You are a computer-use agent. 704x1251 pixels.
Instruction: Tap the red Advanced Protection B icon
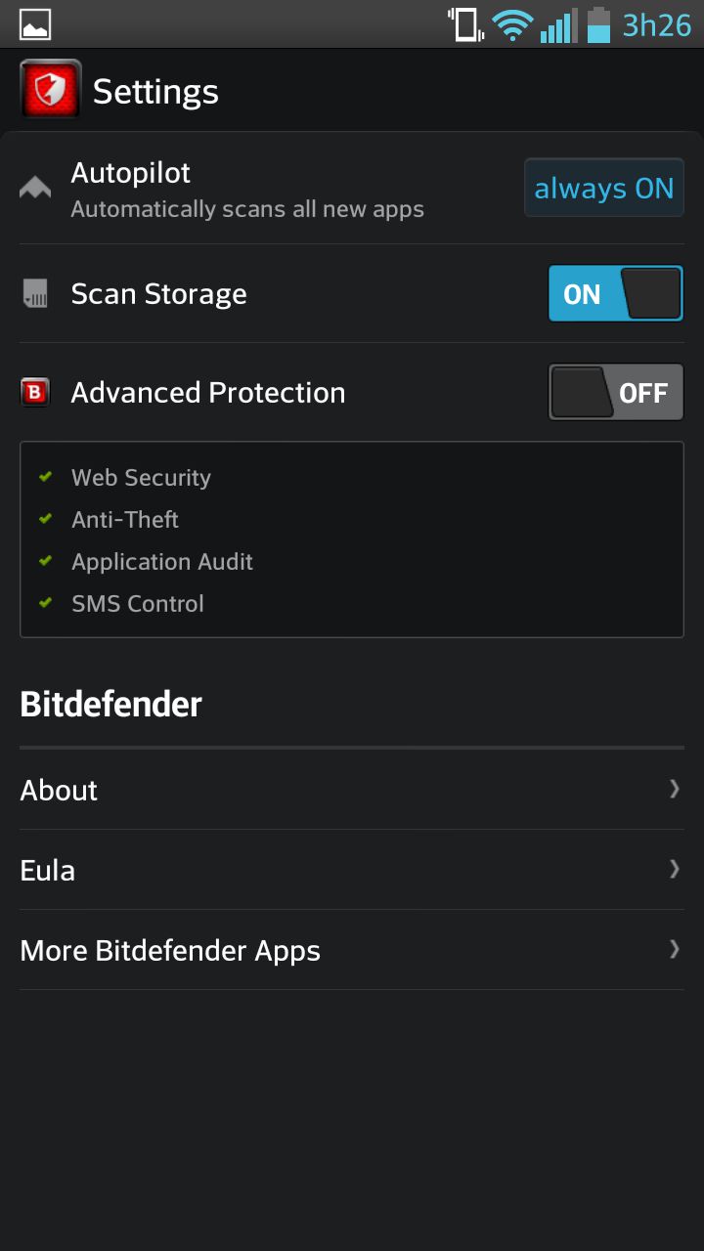(35, 393)
